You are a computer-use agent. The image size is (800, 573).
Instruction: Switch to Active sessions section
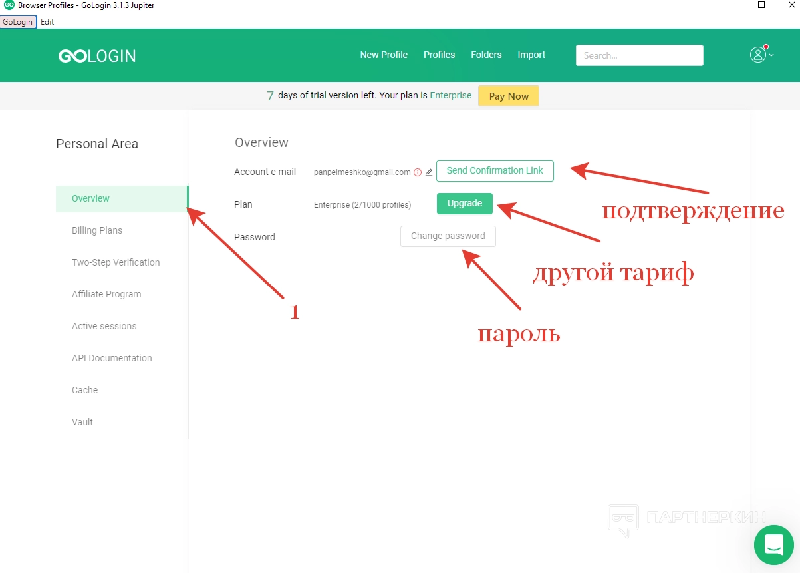104,326
